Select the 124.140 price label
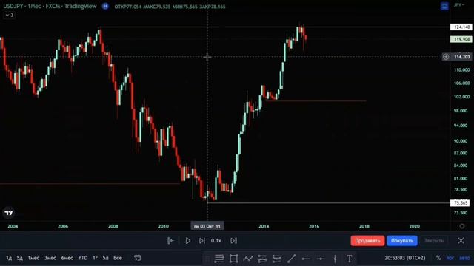Screen dimensions: 474x266 tap(461, 27)
